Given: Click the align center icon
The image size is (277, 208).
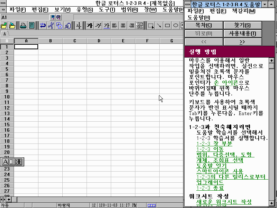Looking at the screenshot, I should pyautogui.click(x=123, y=26).
